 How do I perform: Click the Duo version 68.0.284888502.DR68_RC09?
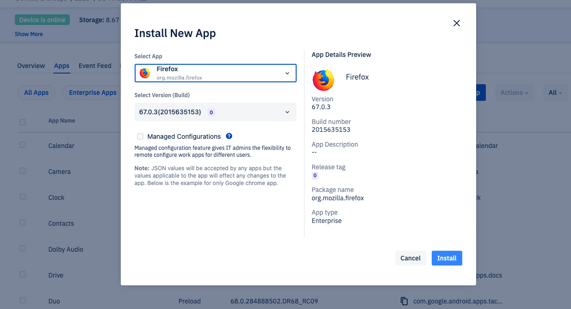[x=274, y=301]
